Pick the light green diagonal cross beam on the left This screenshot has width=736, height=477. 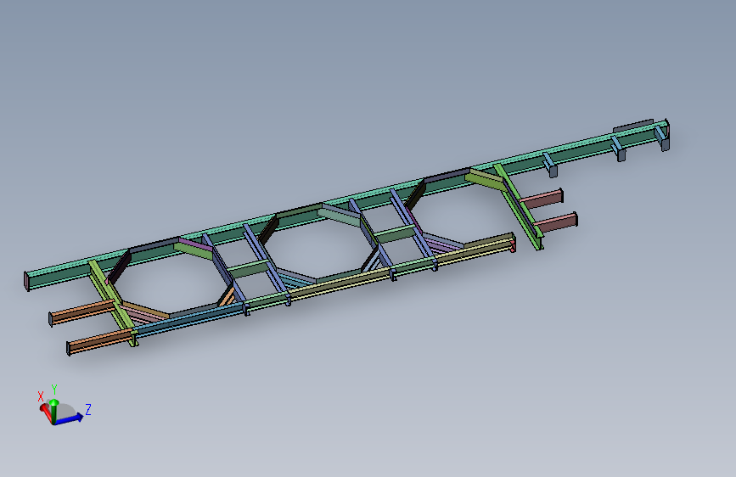tap(113, 303)
